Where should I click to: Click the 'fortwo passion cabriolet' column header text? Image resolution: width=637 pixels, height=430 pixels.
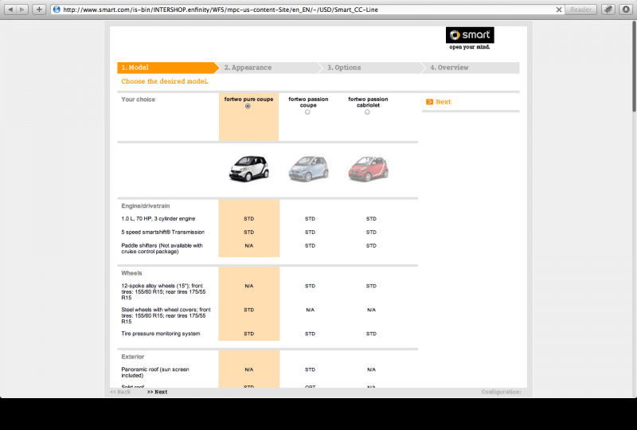point(368,102)
